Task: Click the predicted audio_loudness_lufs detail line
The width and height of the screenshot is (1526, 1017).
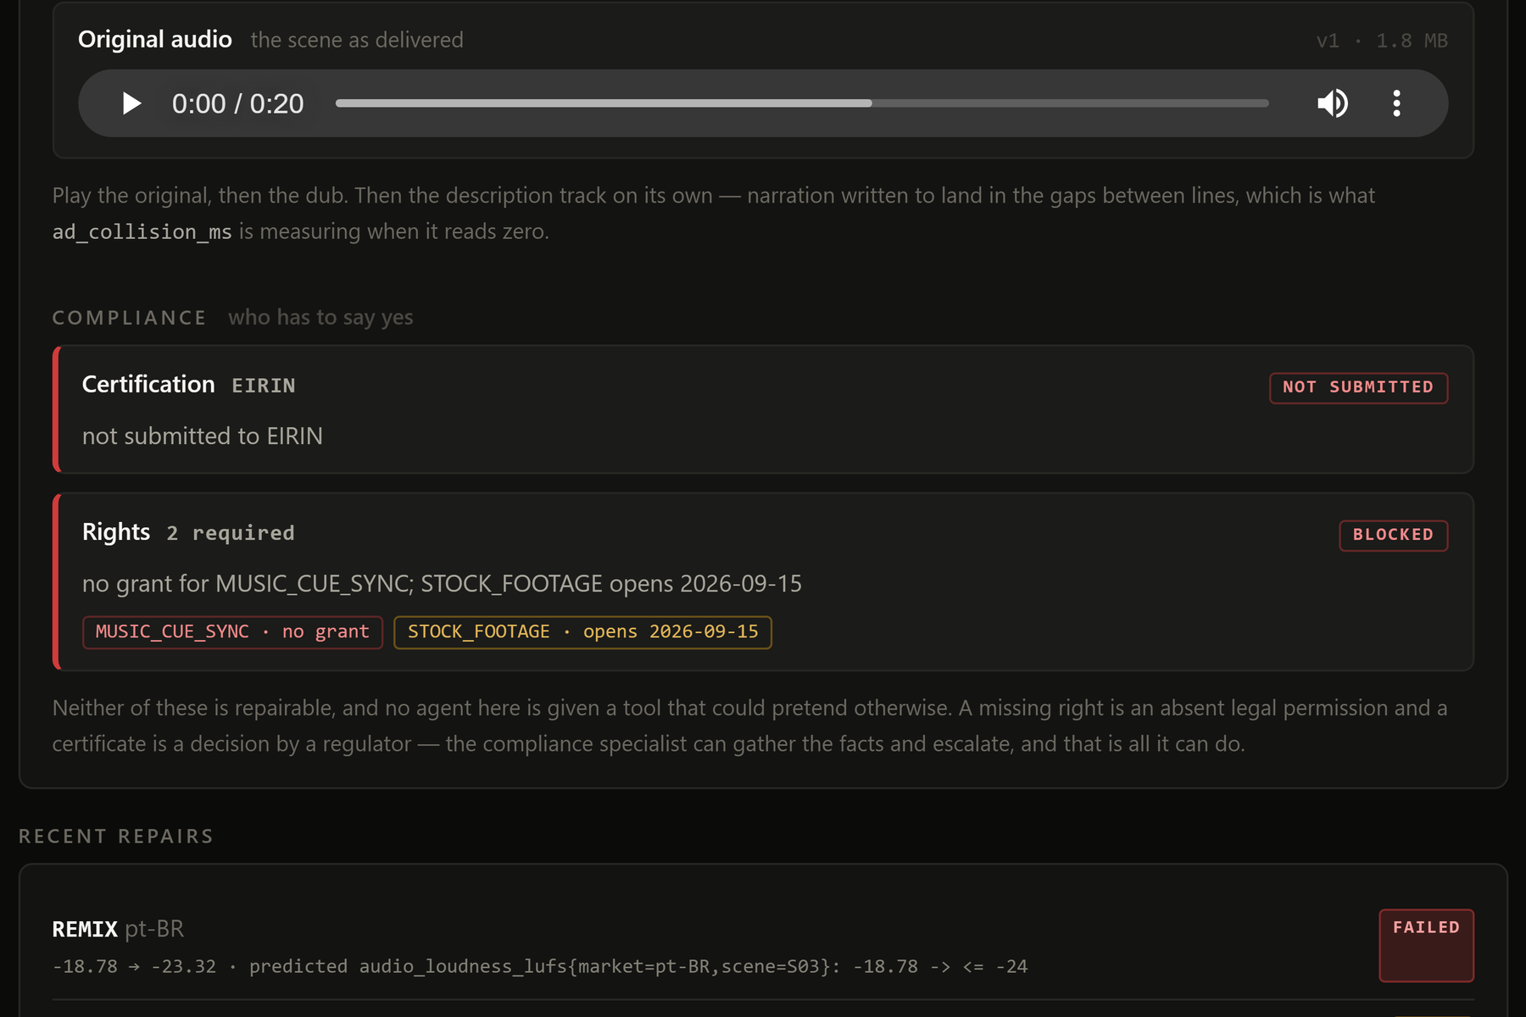Action: (540, 966)
